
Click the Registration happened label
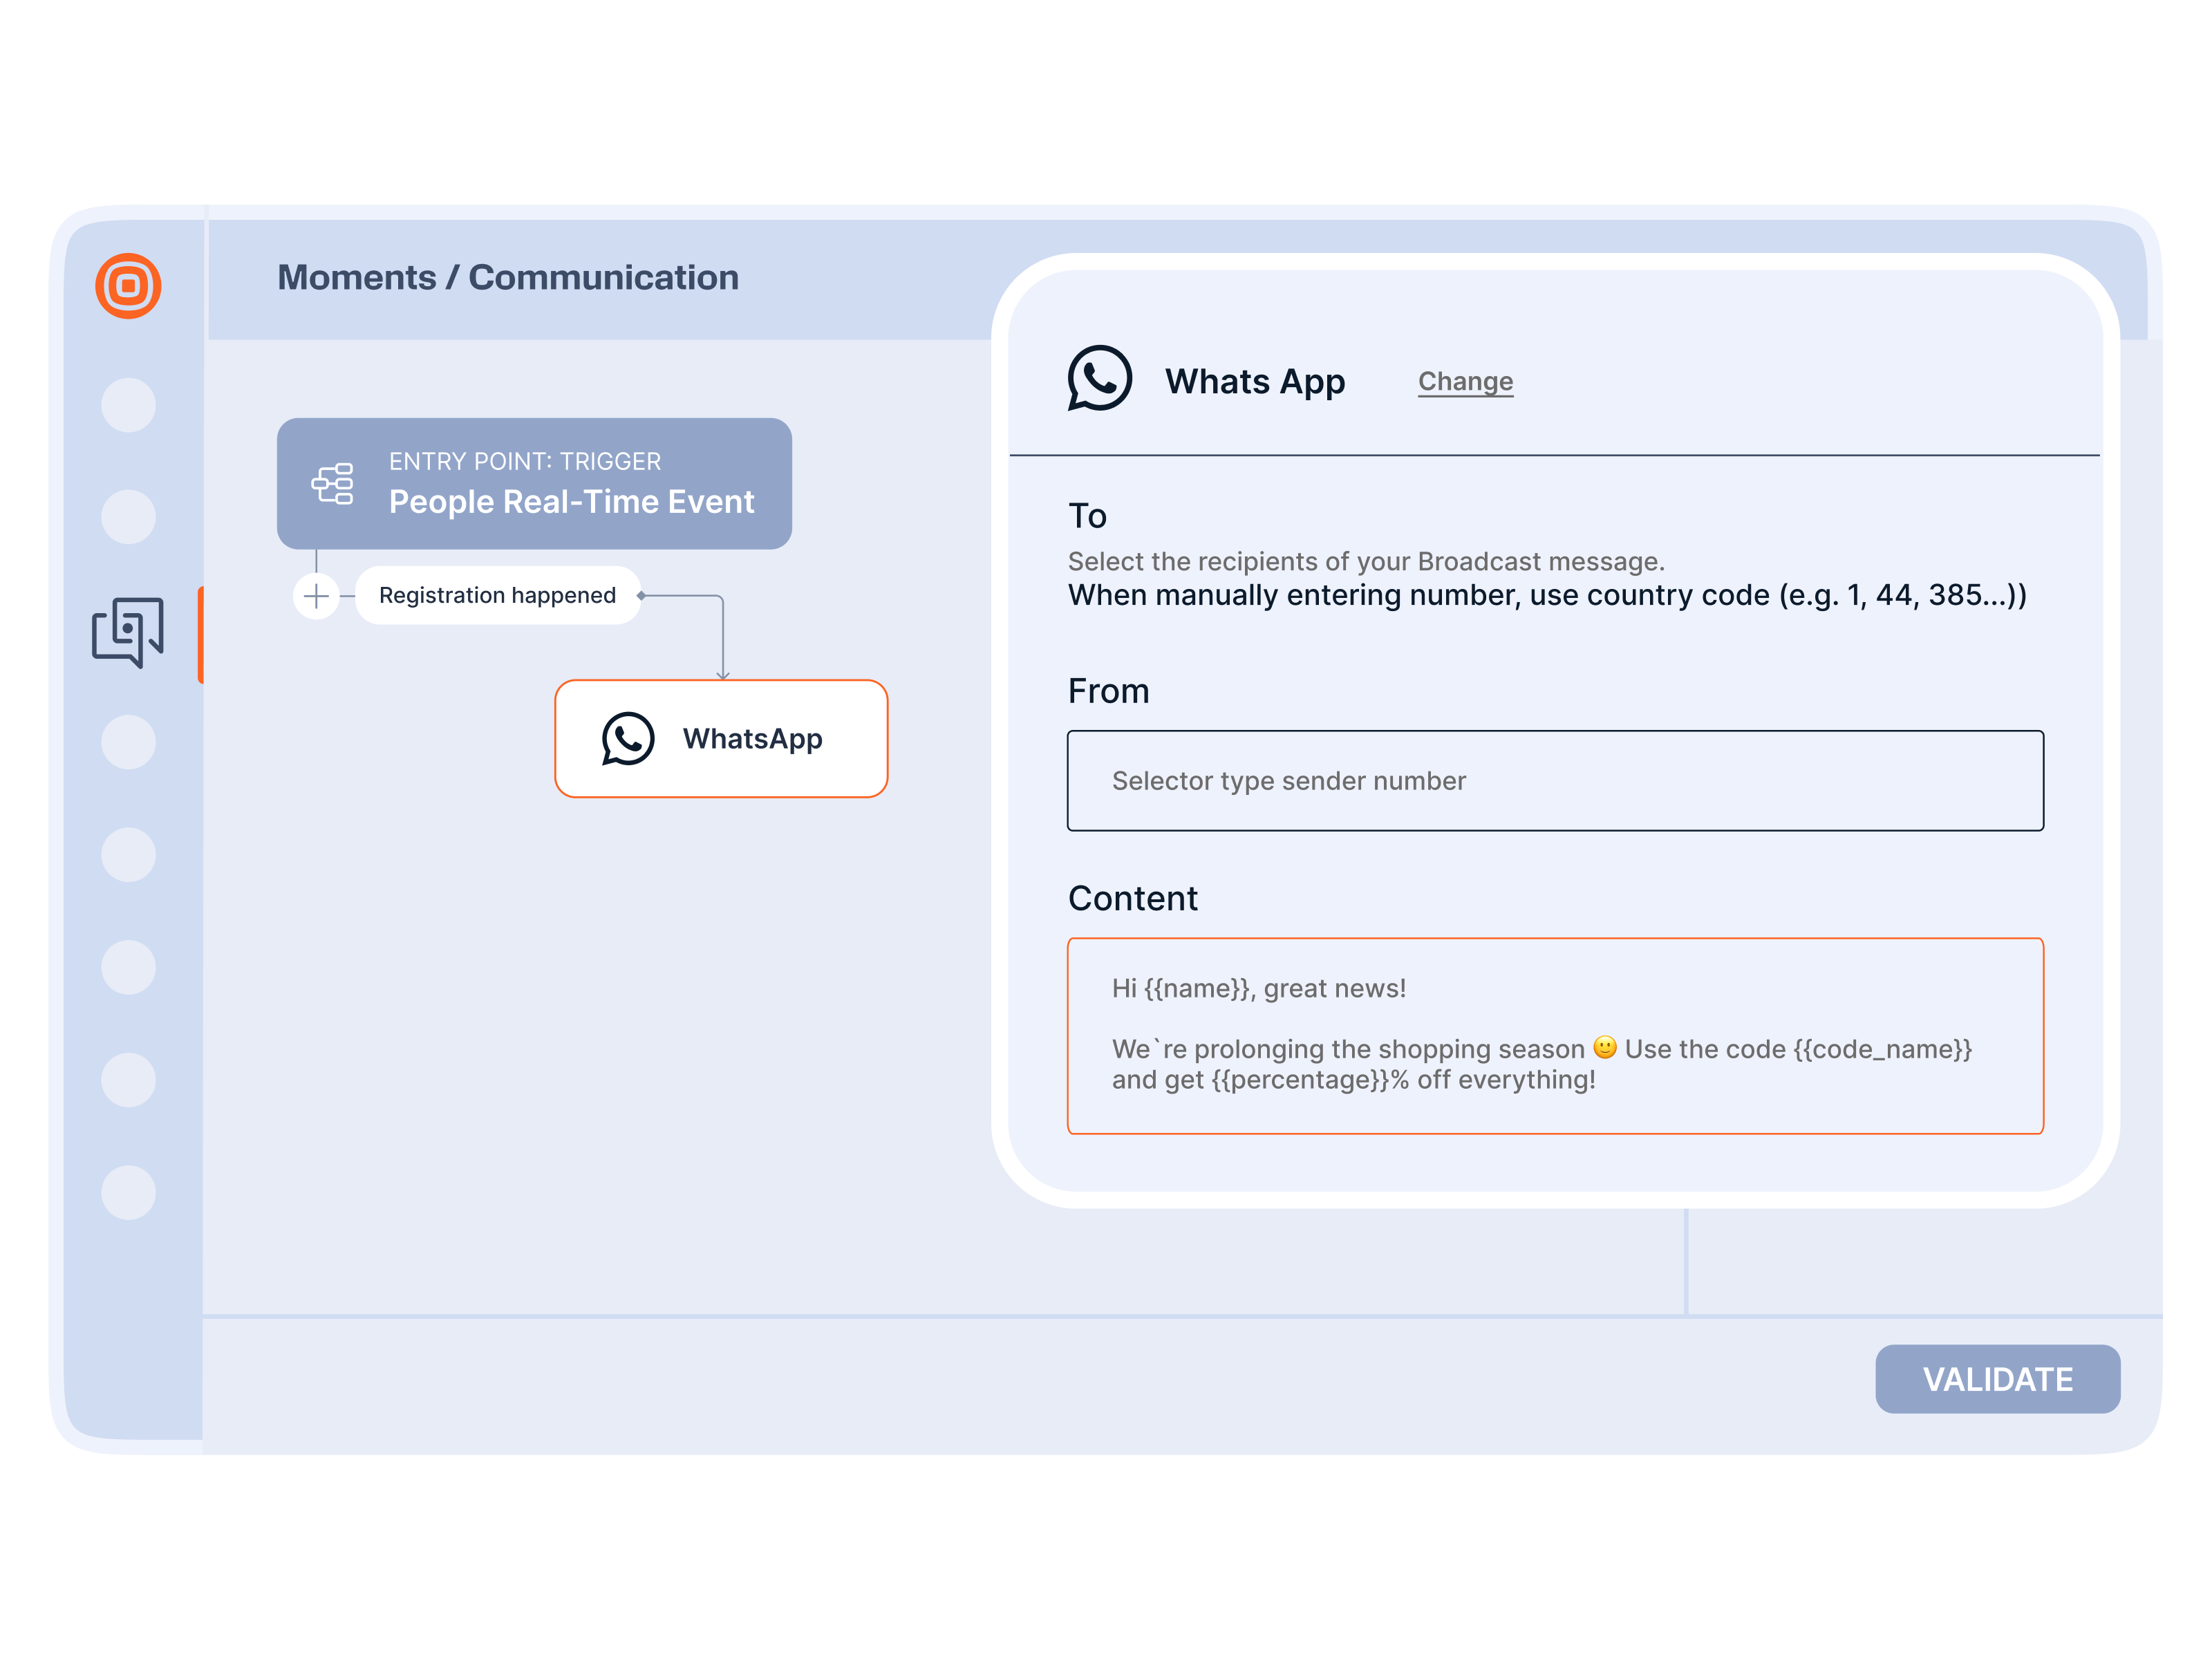coord(497,596)
